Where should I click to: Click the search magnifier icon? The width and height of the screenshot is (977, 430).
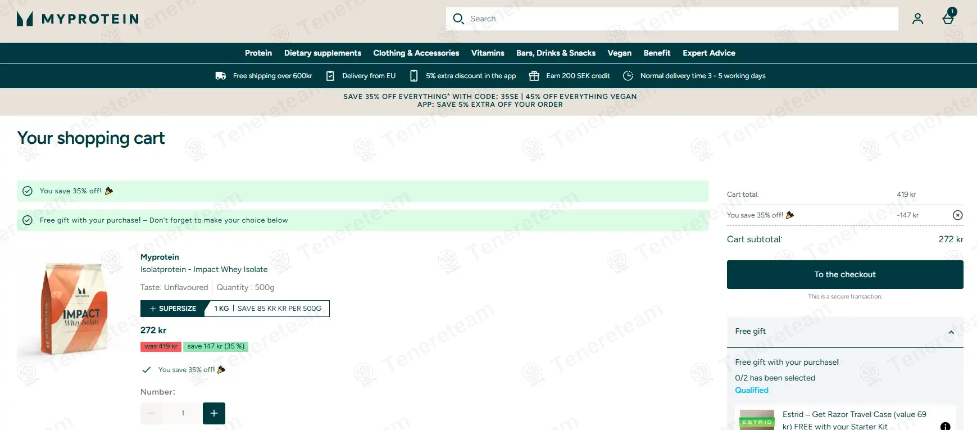[458, 19]
